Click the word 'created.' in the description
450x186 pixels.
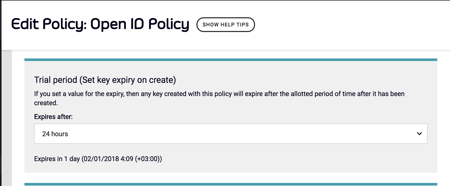[x=46, y=103]
